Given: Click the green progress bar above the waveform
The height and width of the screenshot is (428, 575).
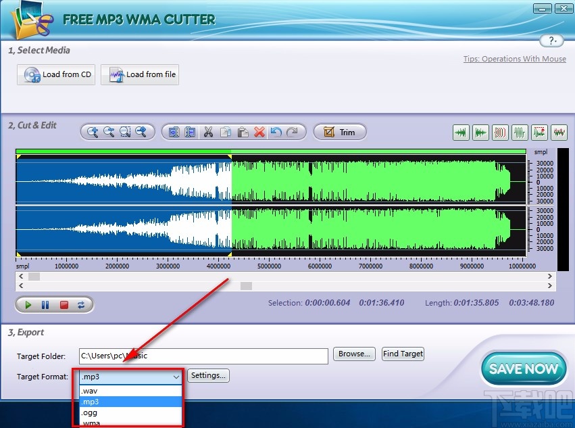Looking at the screenshot, I should tap(271, 151).
